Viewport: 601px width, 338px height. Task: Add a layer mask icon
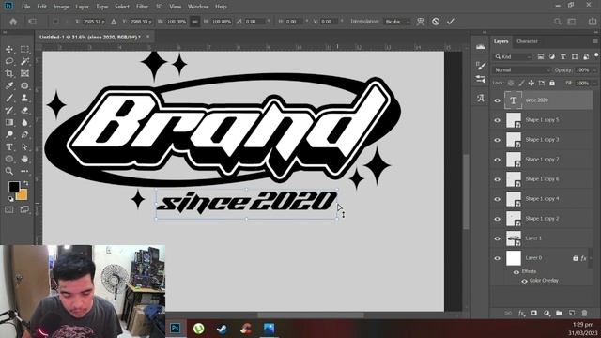coord(533,313)
